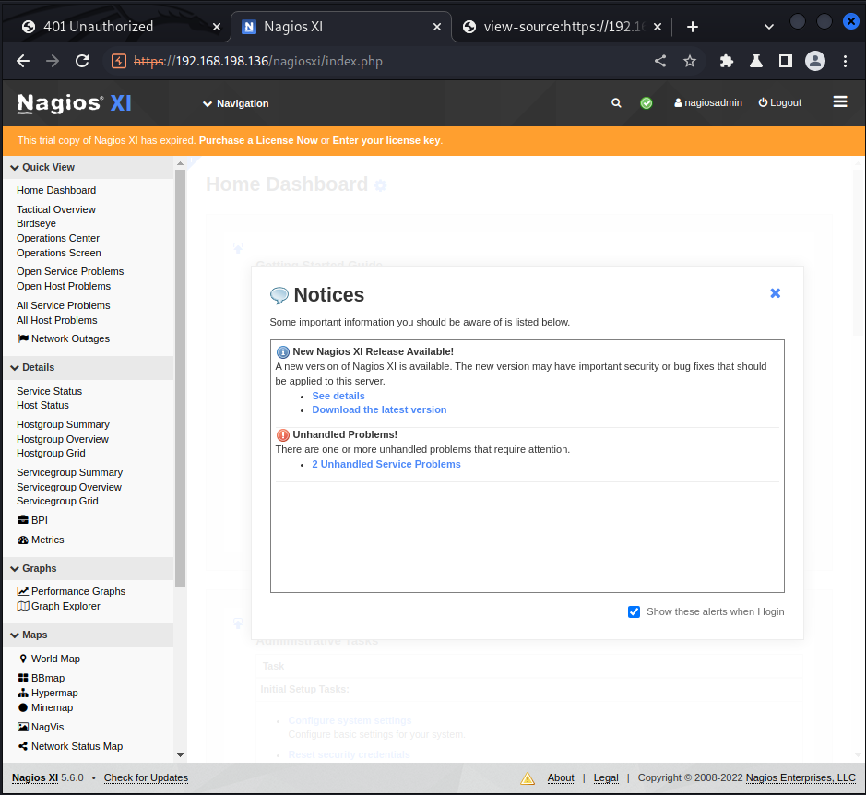Bookmark this page with the star icon
Viewport: 866px width, 795px height.
tap(689, 61)
